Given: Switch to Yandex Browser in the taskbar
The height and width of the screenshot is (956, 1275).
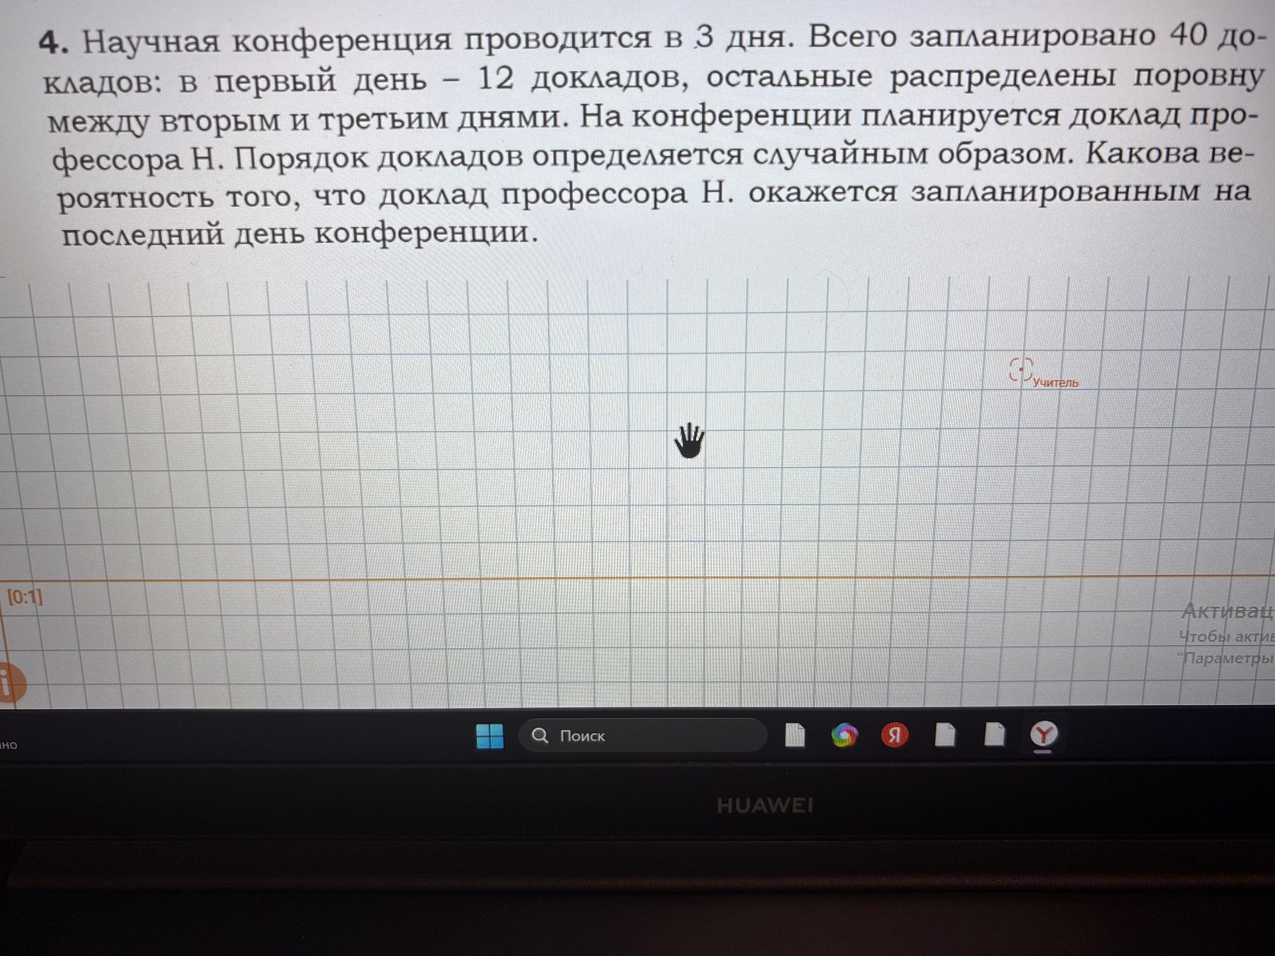Looking at the screenshot, I should click(1044, 735).
